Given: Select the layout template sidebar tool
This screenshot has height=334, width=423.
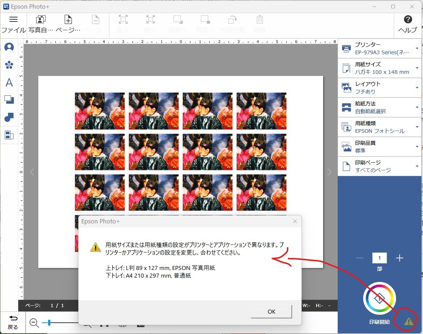Looking at the screenshot, I should [9, 135].
